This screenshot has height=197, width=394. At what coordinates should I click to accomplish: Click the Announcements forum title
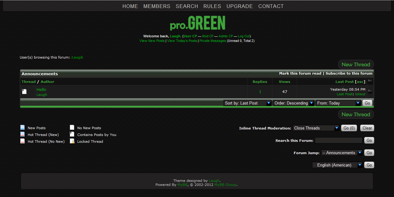[40, 74]
